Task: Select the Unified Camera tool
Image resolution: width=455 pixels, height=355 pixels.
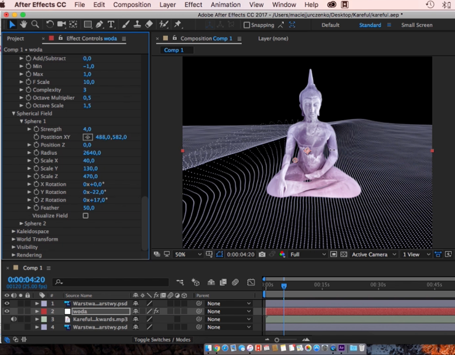Action: [x=61, y=25]
